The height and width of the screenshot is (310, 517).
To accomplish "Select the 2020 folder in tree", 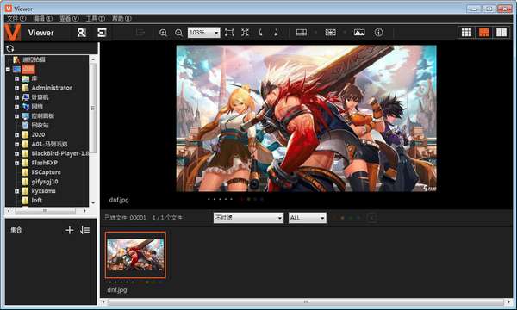I will pyautogui.click(x=38, y=134).
